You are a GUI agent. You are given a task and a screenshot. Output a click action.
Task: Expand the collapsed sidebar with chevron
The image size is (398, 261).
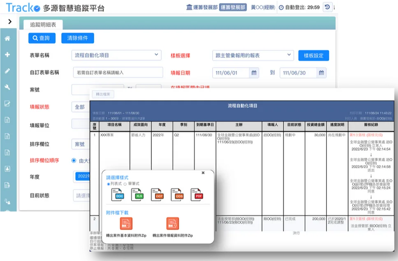(x=9, y=21)
